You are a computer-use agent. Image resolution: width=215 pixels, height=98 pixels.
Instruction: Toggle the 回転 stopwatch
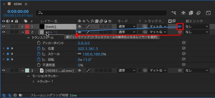click(39, 60)
